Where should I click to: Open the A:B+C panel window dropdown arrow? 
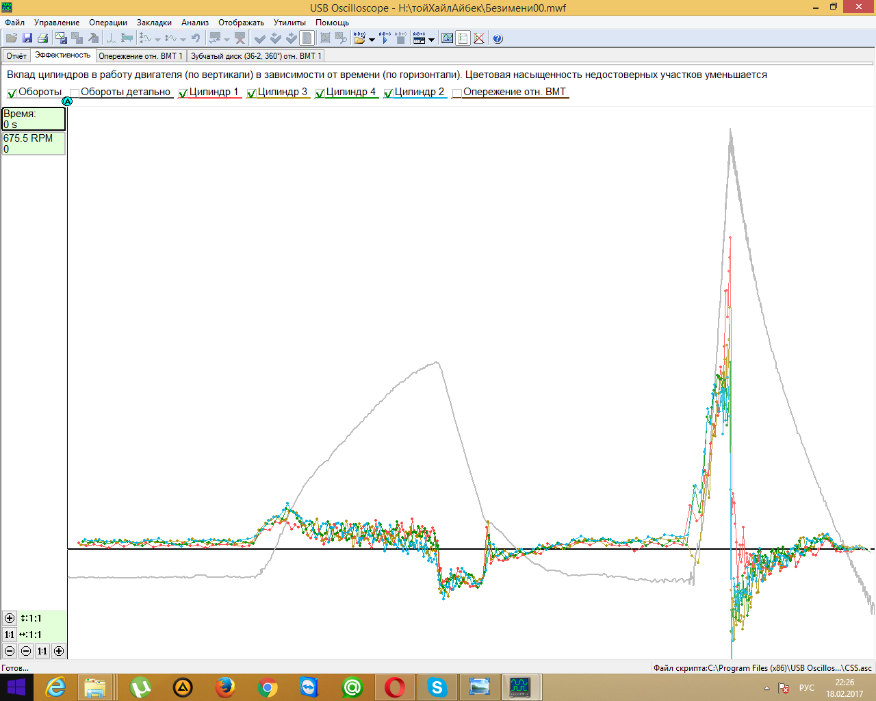tap(431, 40)
